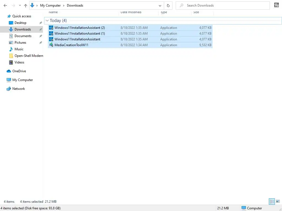Open Documents in navigation pane
Viewport: 282px width, 211px height.
point(23,36)
